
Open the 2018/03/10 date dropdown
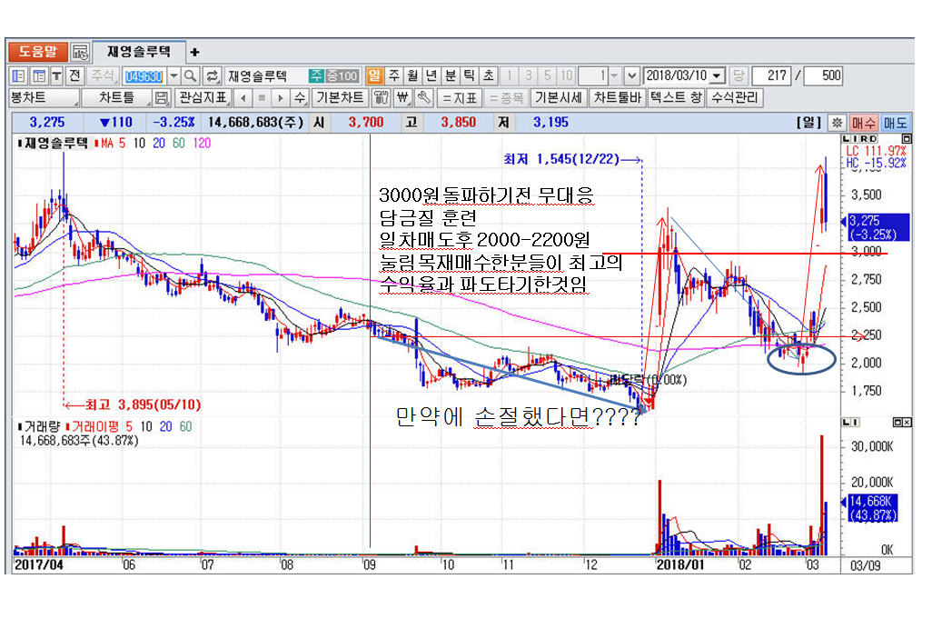(718, 75)
